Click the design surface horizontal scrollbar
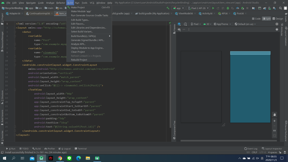The height and width of the screenshot is (162, 288). (229, 141)
